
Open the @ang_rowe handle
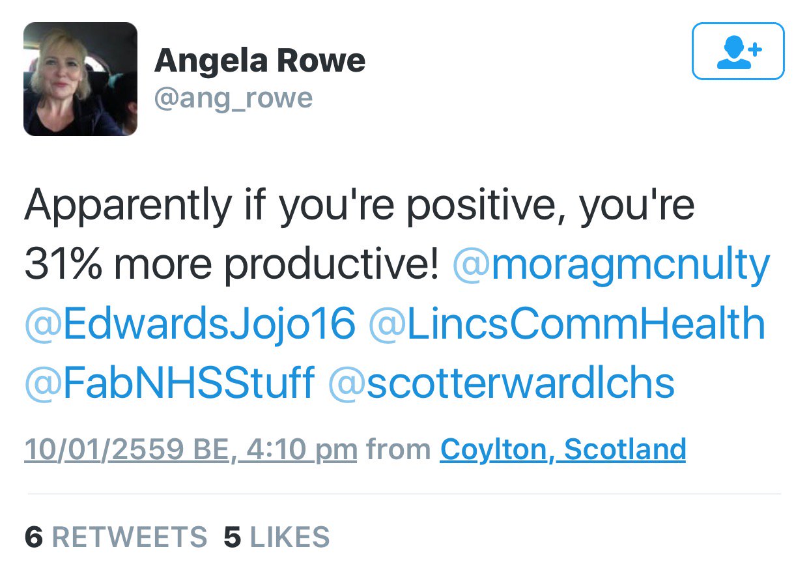pyautogui.click(x=234, y=98)
